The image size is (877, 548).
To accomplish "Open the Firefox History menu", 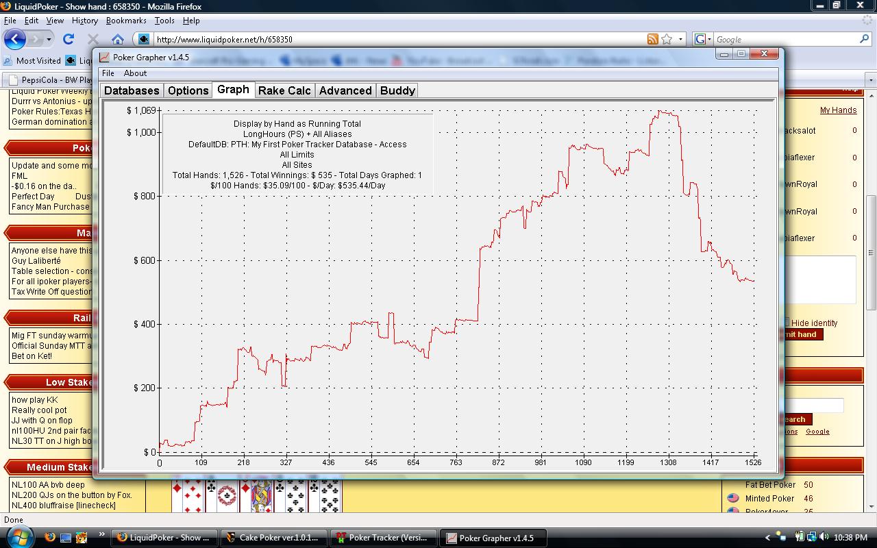I will tap(85, 21).
